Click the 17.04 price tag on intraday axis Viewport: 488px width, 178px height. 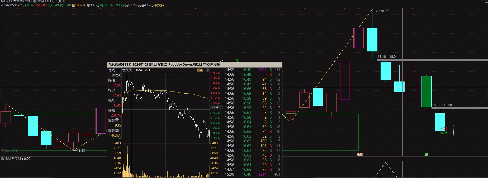tap(214, 107)
